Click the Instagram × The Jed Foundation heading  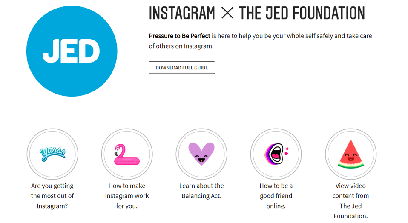pyautogui.click(x=257, y=13)
